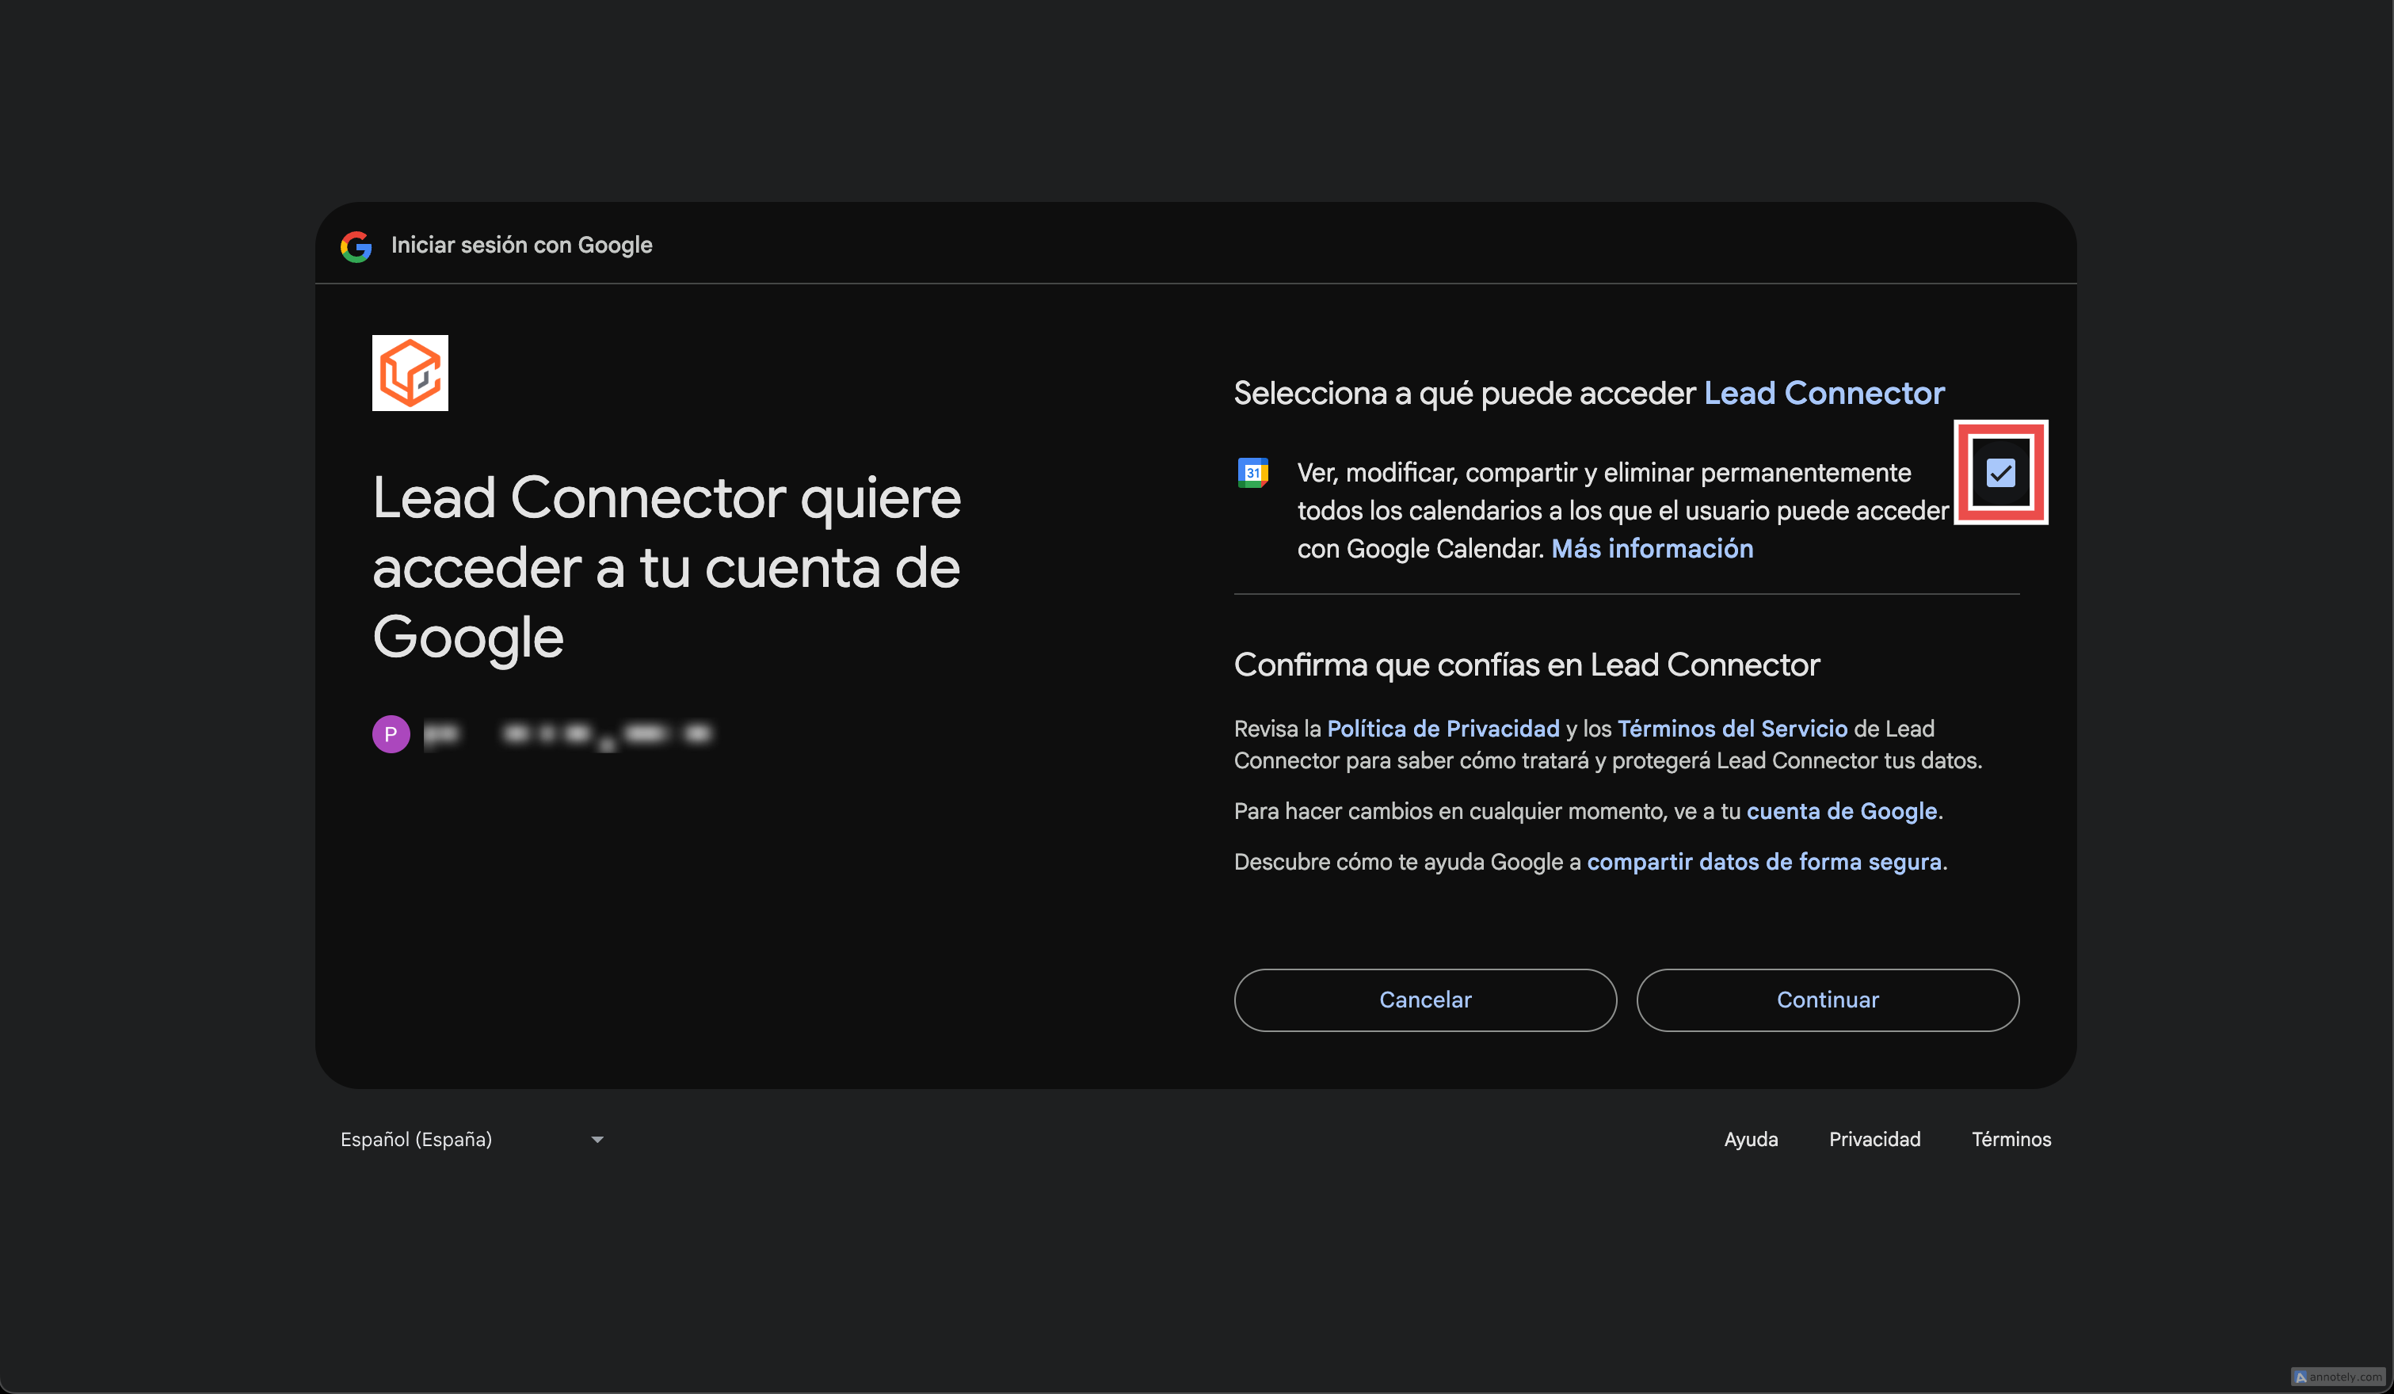Open compartir datos de forma segura link

1763,861
